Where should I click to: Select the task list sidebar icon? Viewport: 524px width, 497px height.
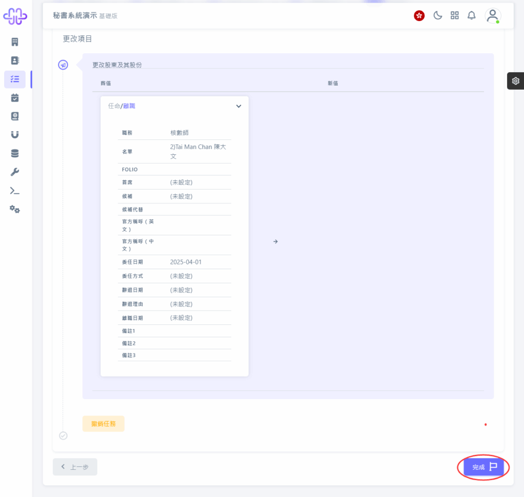tap(15, 79)
